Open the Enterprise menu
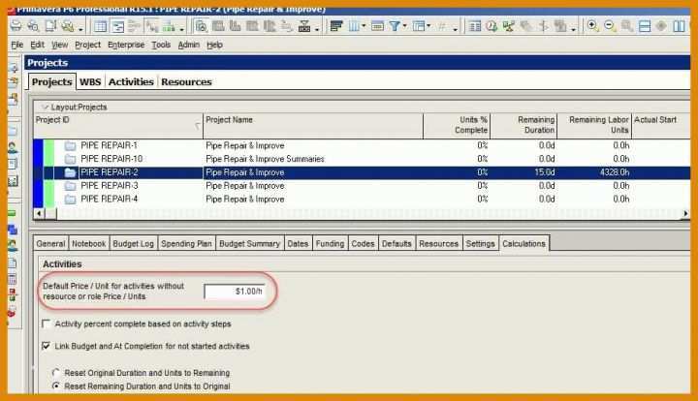This screenshot has width=698, height=401. pyautogui.click(x=126, y=45)
